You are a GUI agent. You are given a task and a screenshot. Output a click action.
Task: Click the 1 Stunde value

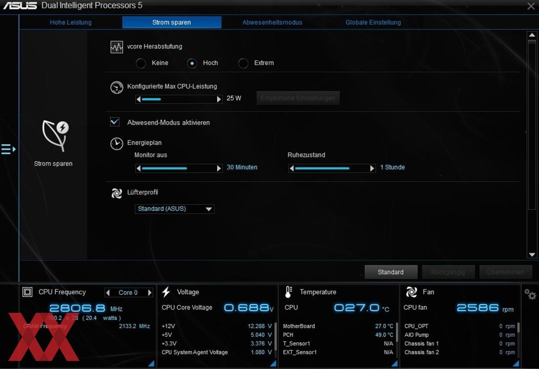point(392,167)
